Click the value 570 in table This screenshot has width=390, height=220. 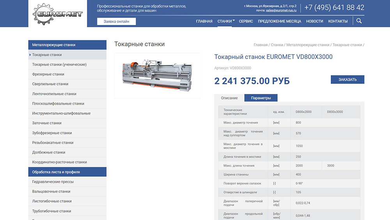pos(298,133)
